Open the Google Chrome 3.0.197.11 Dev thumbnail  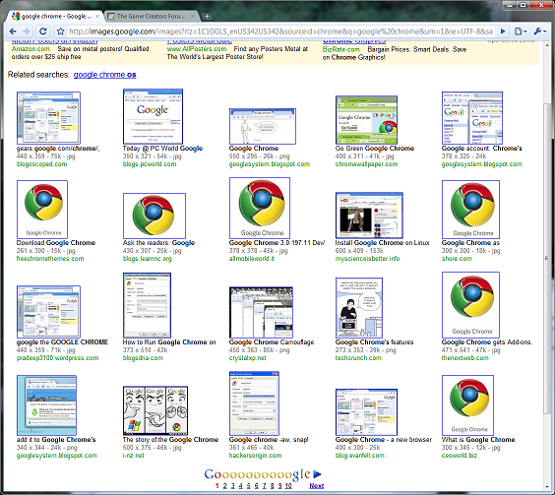click(x=260, y=208)
